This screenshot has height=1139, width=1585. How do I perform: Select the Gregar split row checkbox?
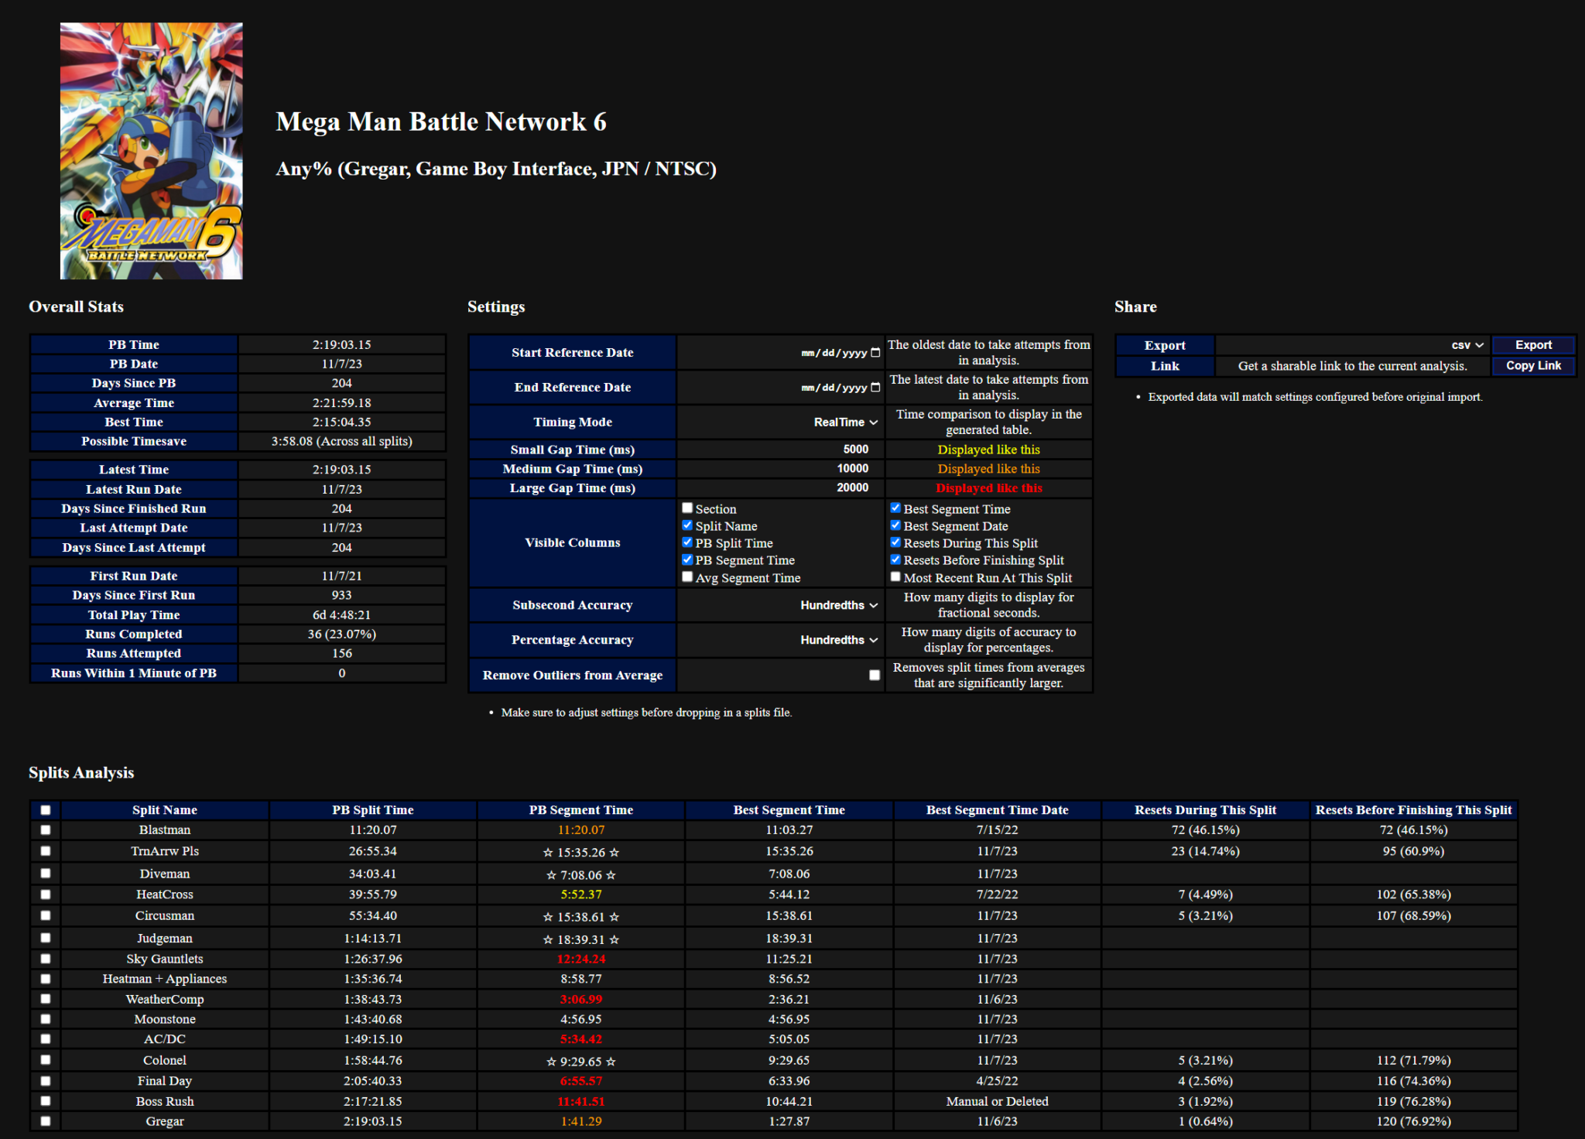pyautogui.click(x=46, y=1121)
